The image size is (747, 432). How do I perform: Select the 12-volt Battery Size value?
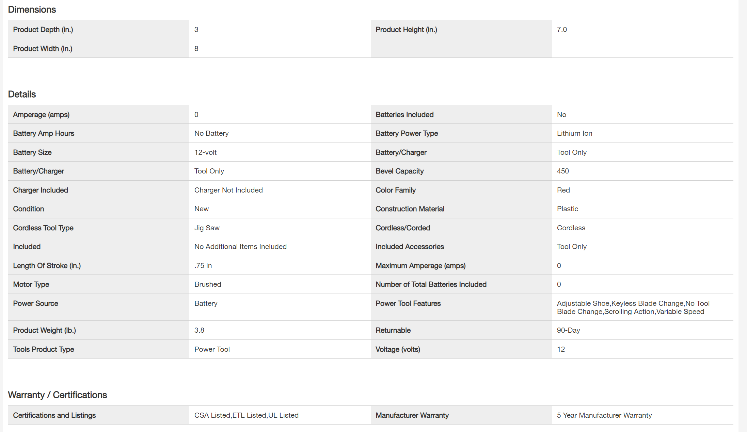[x=205, y=152]
